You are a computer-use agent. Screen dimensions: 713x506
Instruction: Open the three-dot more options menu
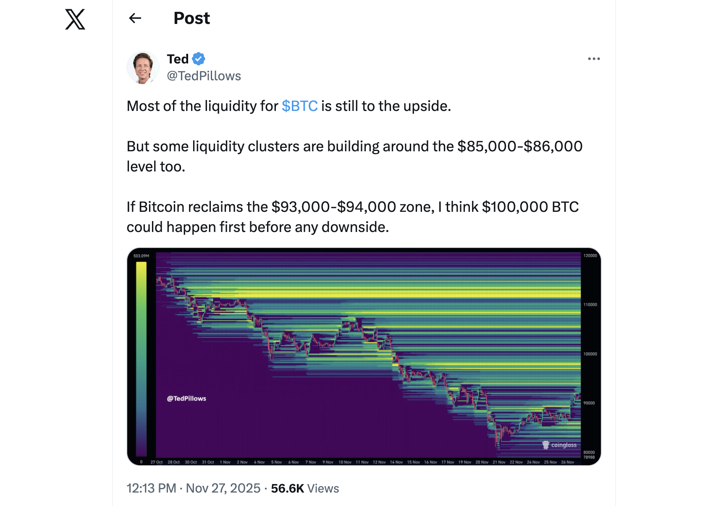click(594, 59)
